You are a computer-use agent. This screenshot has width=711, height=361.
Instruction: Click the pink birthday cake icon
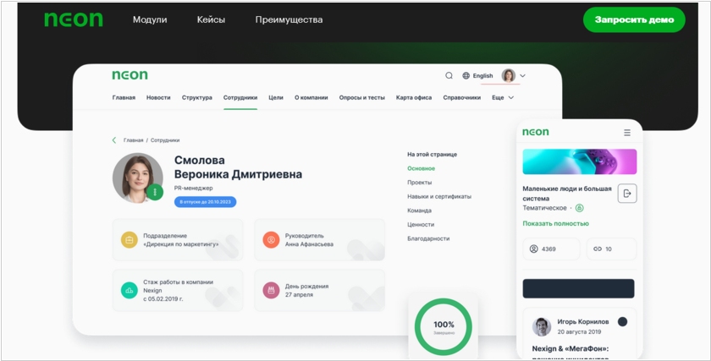pos(271,290)
